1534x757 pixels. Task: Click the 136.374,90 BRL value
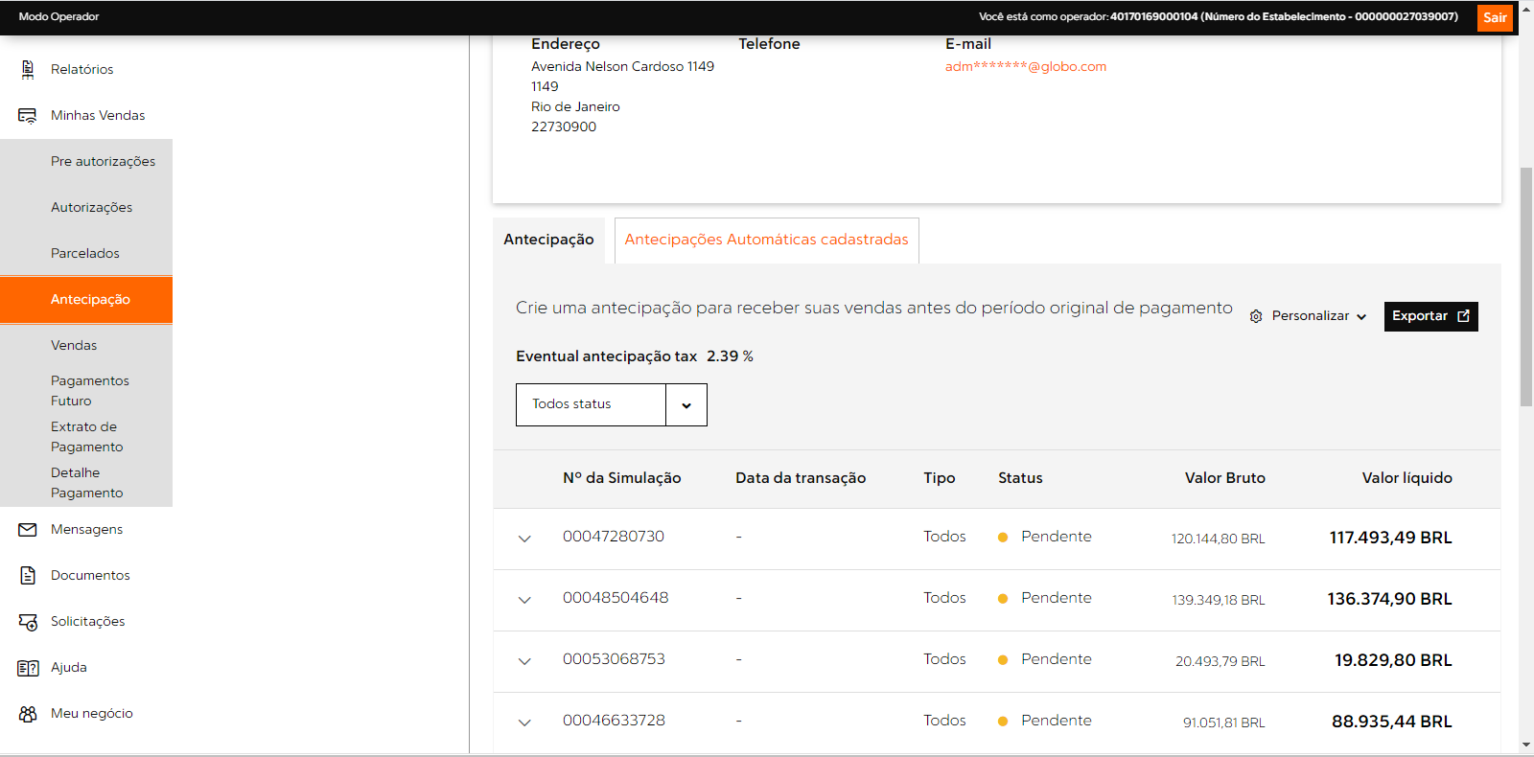click(x=1389, y=599)
